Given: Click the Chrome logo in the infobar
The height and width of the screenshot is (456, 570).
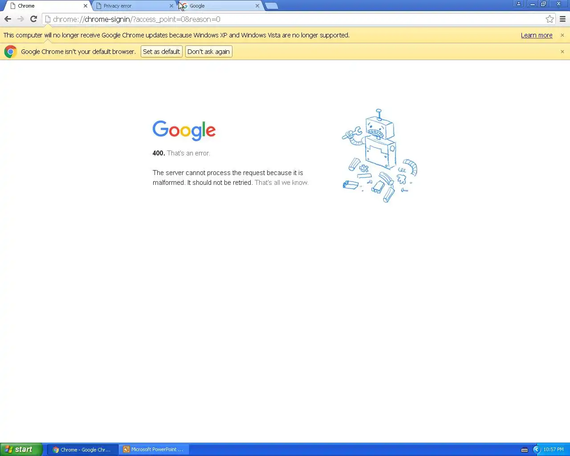Looking at the screenshot, I should point(10,52).
